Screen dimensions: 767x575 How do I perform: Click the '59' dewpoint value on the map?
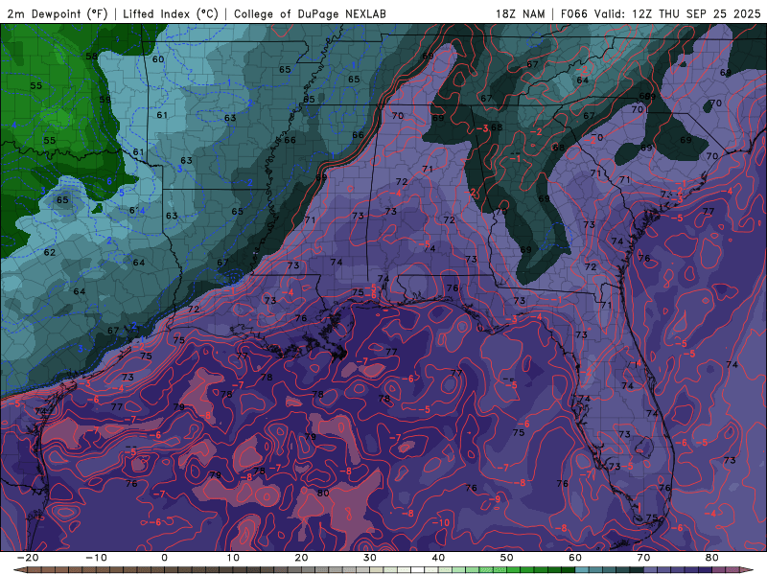pos(105,100)
